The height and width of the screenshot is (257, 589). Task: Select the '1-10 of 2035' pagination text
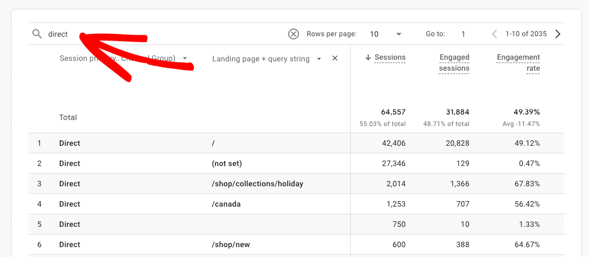coord(526,34)
